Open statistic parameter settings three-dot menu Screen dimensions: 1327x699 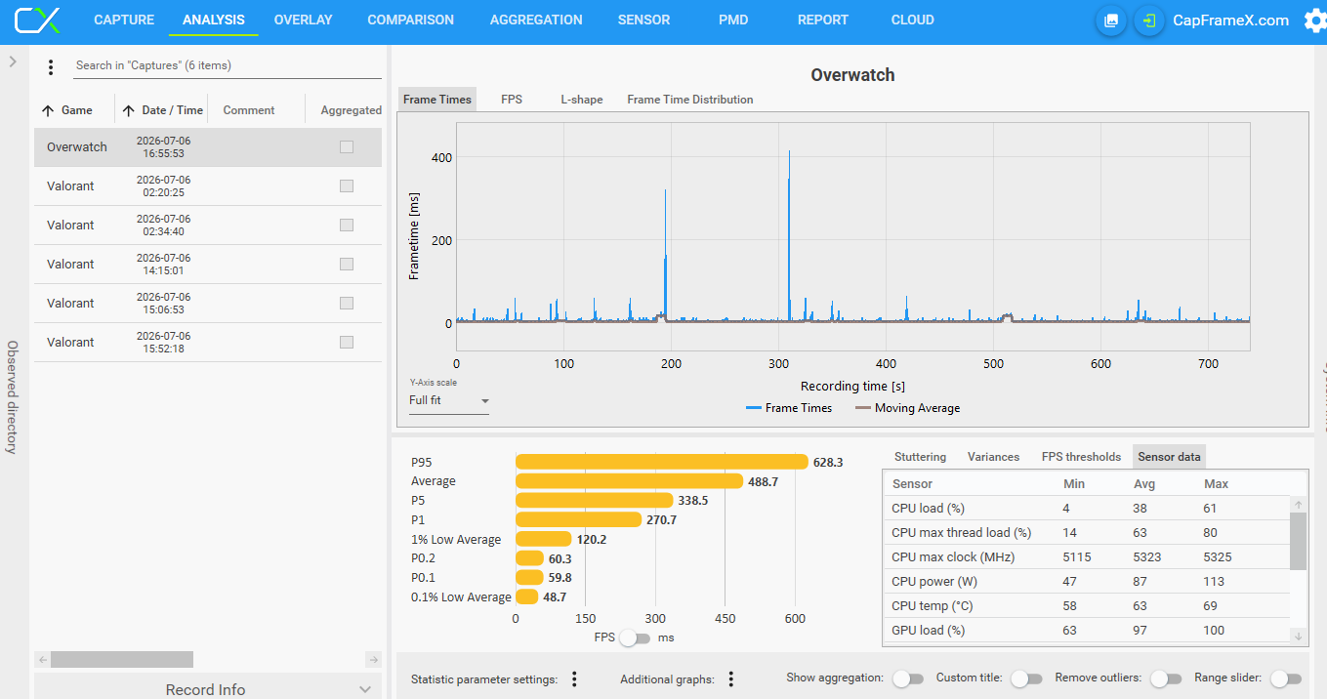point(575,678)
